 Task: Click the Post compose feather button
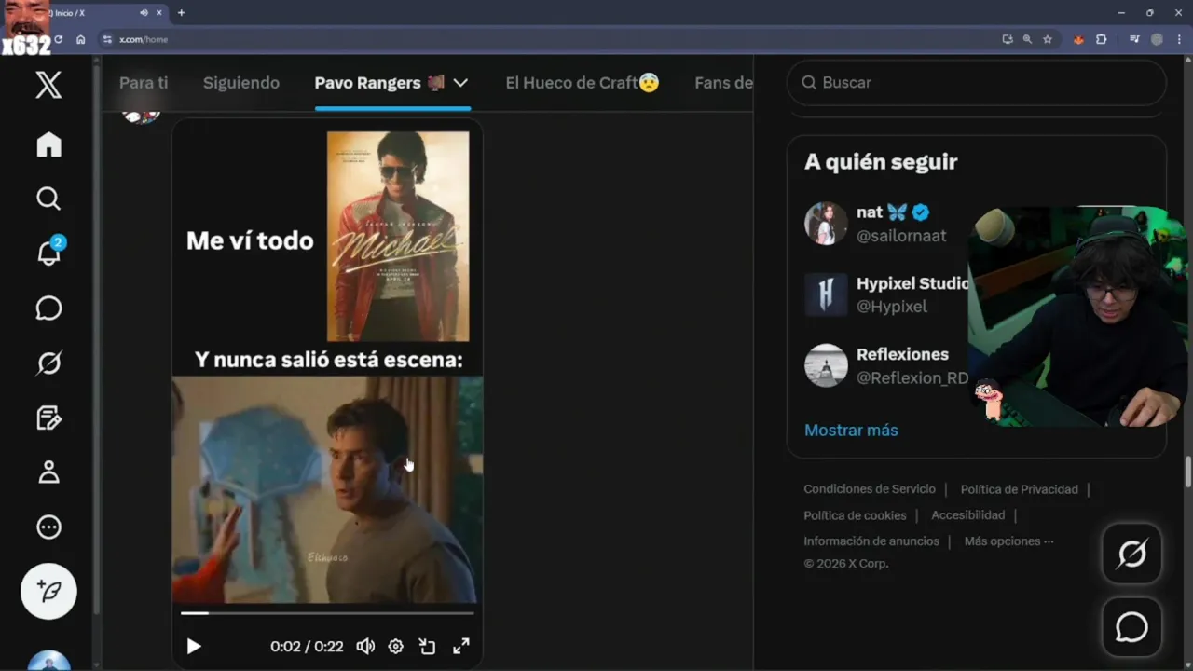click(x=48, y=592)
